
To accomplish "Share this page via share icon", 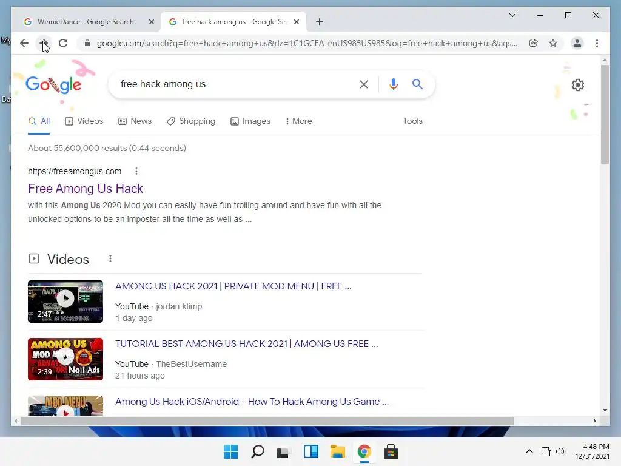I will (534, 43).
